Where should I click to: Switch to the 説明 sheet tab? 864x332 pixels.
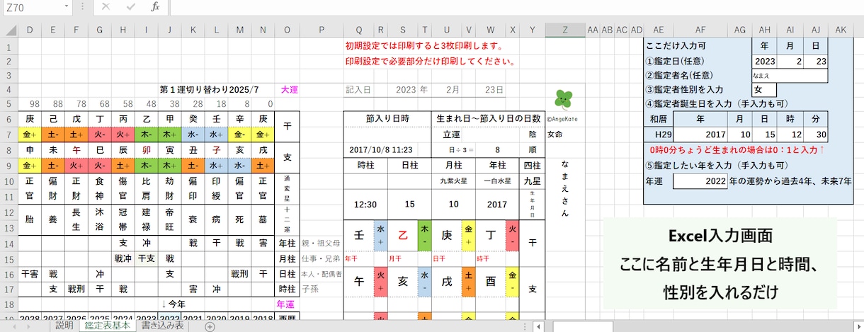(64, 326)
